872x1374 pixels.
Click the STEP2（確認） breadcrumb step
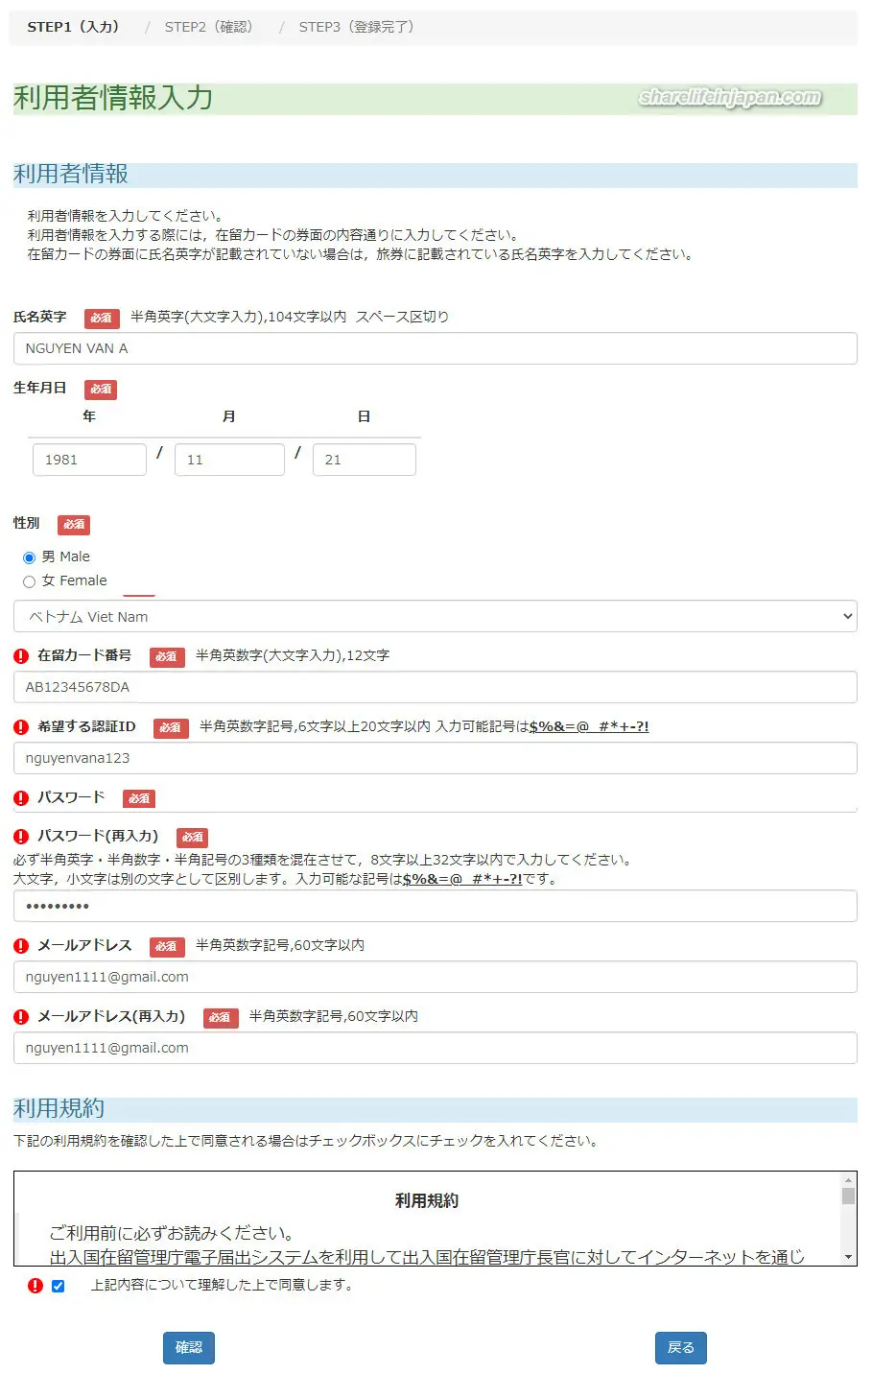click(x=208, y=27)
